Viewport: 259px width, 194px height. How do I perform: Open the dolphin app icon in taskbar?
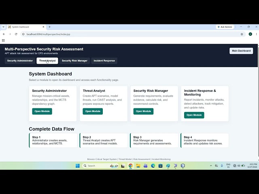[175, 166]
